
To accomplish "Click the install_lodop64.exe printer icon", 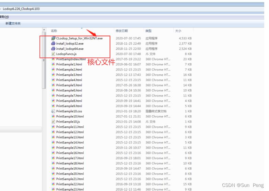I will [53, 49].
